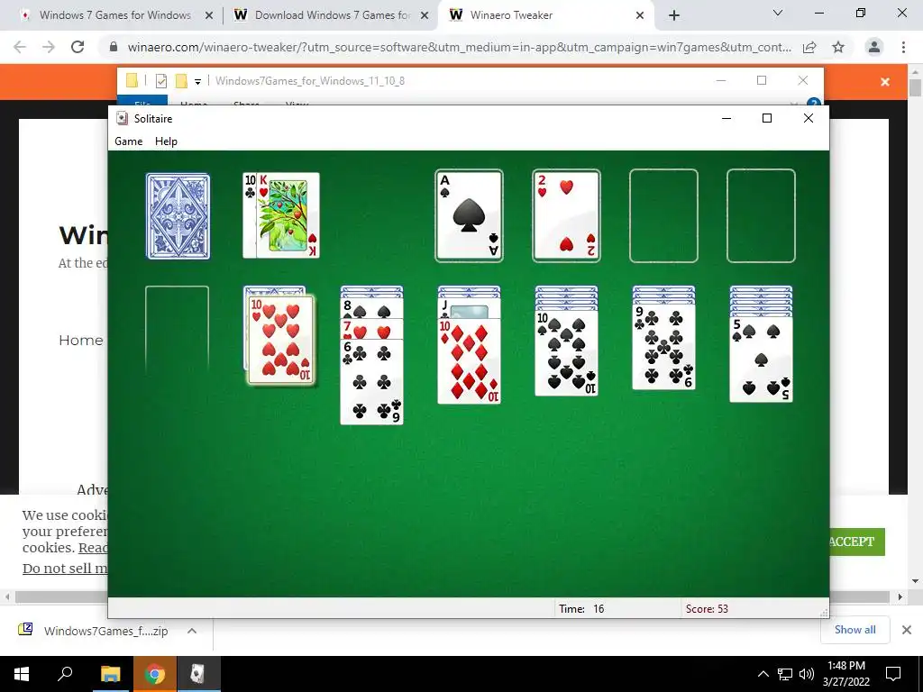
Task: Dismiss the orange banner with X
Action: coord(885,82)
